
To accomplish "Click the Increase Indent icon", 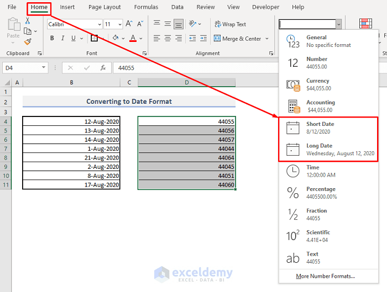I will [x=203, y=38].
